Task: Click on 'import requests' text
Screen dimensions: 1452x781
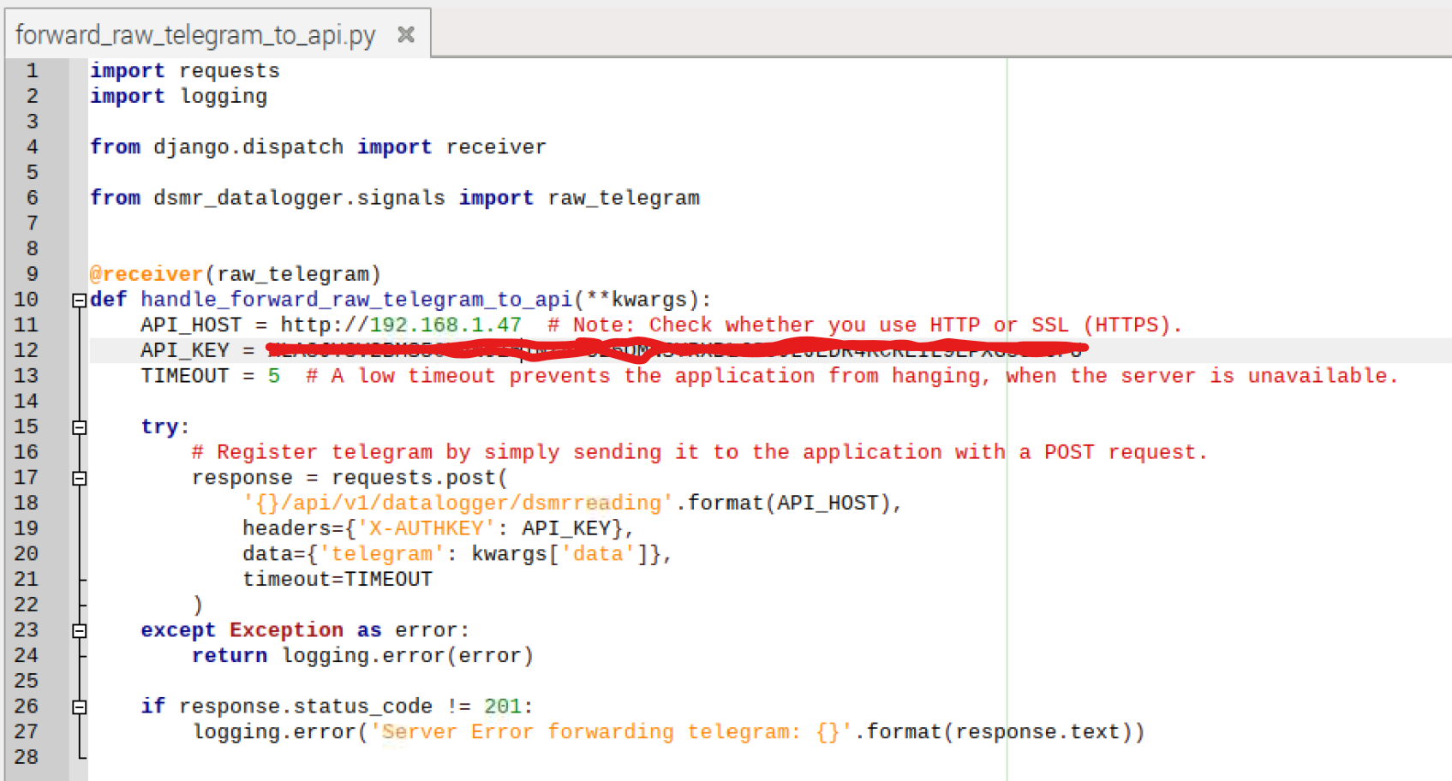Action: point(185,70)
